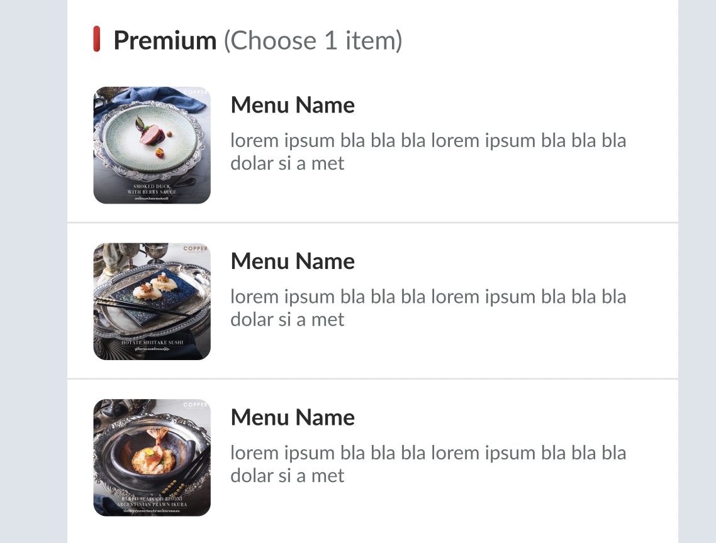Click the red accent bar beside Premium
This screenshot has height=543, width=716.
pyautogui.click(x=97, y=39)
